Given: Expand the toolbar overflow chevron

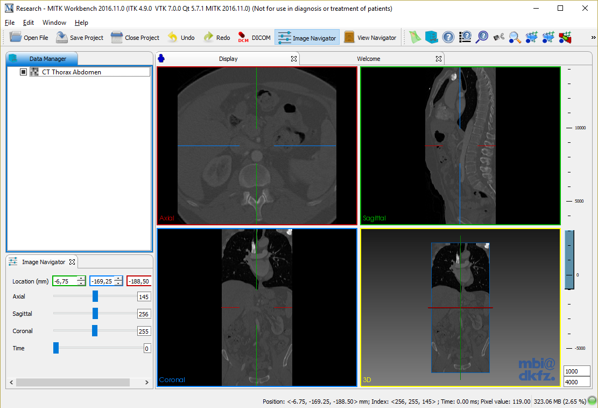Looking at the screenshot, I should point(593,37).
